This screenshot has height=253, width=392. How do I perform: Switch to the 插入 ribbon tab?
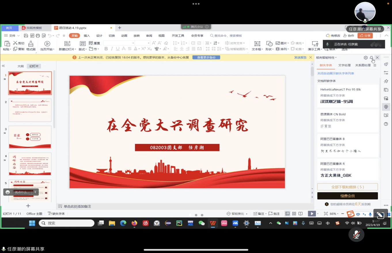[87, 36]
